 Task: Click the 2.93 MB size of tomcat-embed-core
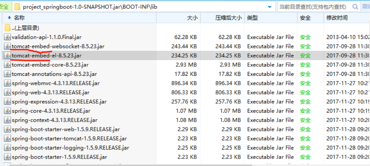pos(186,65)
